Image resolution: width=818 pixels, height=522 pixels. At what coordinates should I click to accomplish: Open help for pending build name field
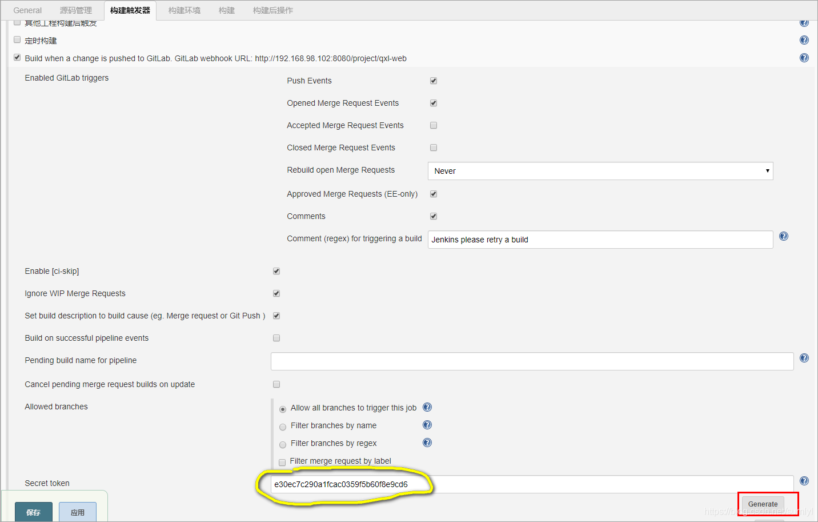(x=804, y=358)
